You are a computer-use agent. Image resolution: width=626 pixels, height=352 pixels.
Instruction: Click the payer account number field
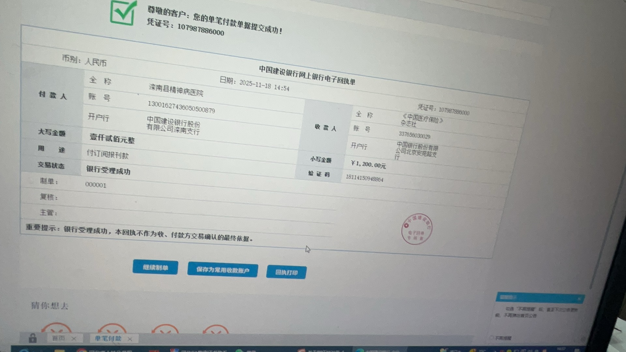point(181,107)
